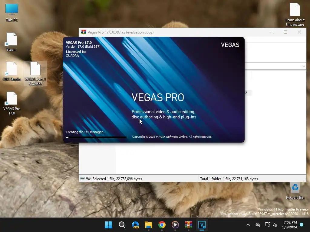310x232 pixels.
Task: Click WinRAR status bar drive icon
Action: click(82, 178)
